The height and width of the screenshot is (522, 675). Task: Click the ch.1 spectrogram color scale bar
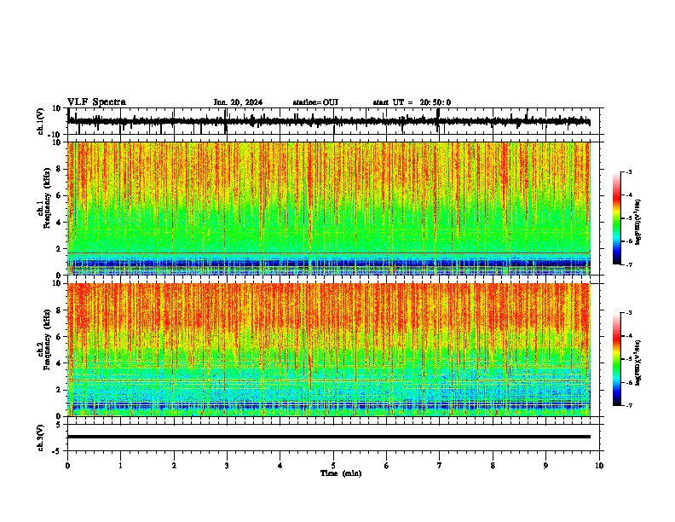617,218
